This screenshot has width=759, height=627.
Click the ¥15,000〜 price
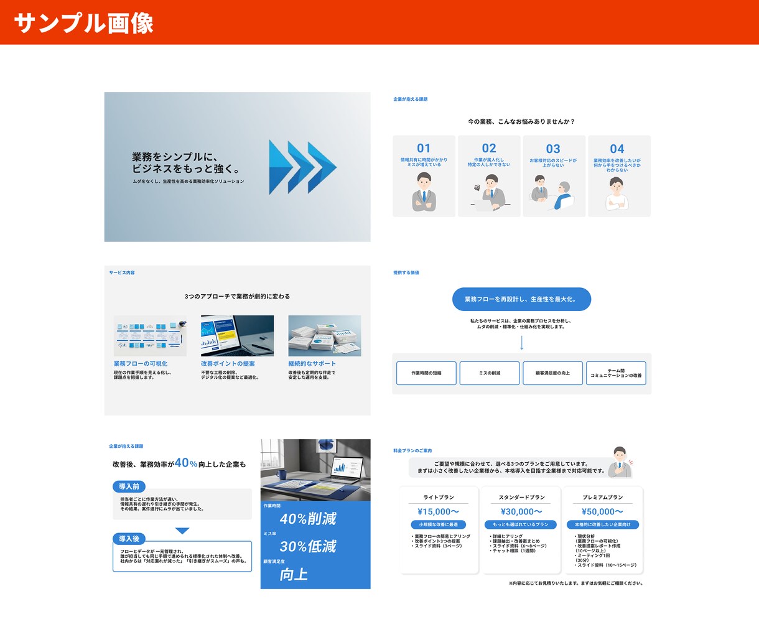(x=439, y=511)
